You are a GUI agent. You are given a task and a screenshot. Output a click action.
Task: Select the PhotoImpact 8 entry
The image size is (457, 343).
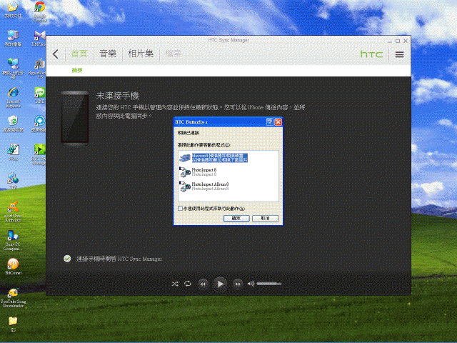204,172
